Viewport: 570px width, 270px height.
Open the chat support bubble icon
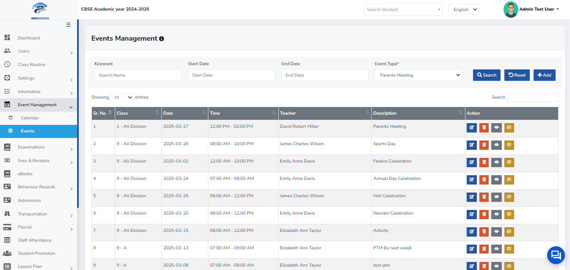(x=556, y=255)
